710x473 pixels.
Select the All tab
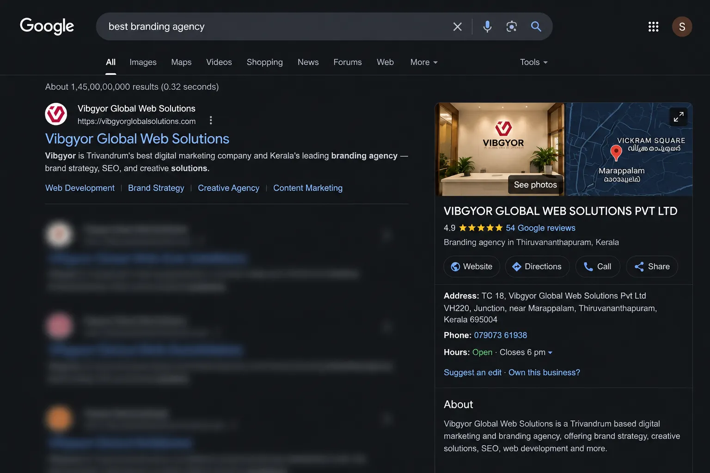click(111, 62)
